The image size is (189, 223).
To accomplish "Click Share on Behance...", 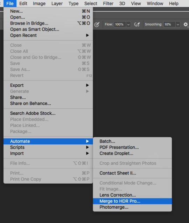I will pos(48,103).
